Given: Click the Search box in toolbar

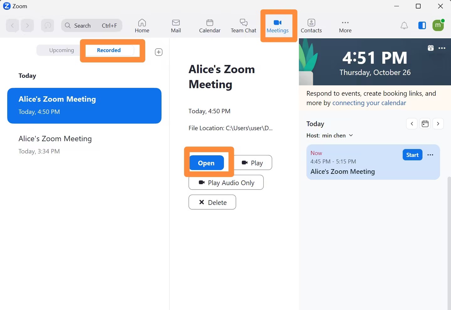Looking at the screenshot, I should coord(92,26).
